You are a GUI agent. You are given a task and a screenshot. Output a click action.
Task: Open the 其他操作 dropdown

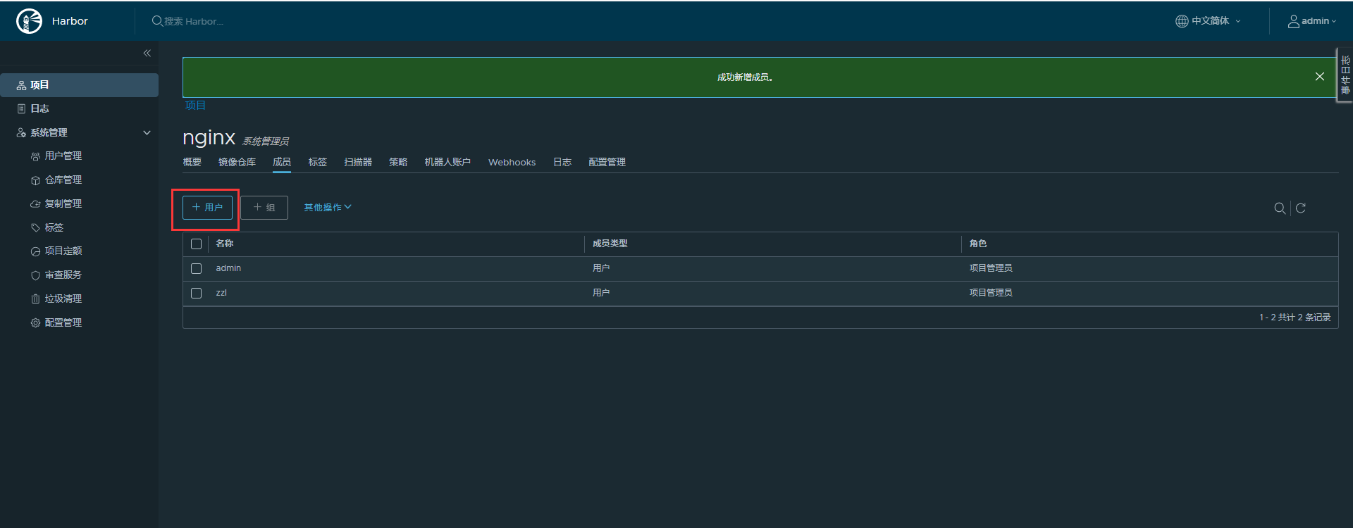(328, 207)
